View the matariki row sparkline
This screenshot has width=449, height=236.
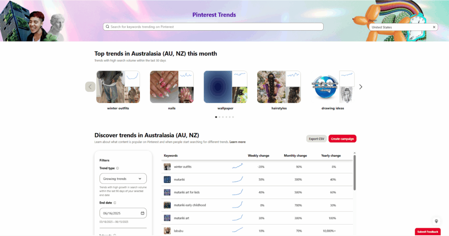(x=237, y=179)
